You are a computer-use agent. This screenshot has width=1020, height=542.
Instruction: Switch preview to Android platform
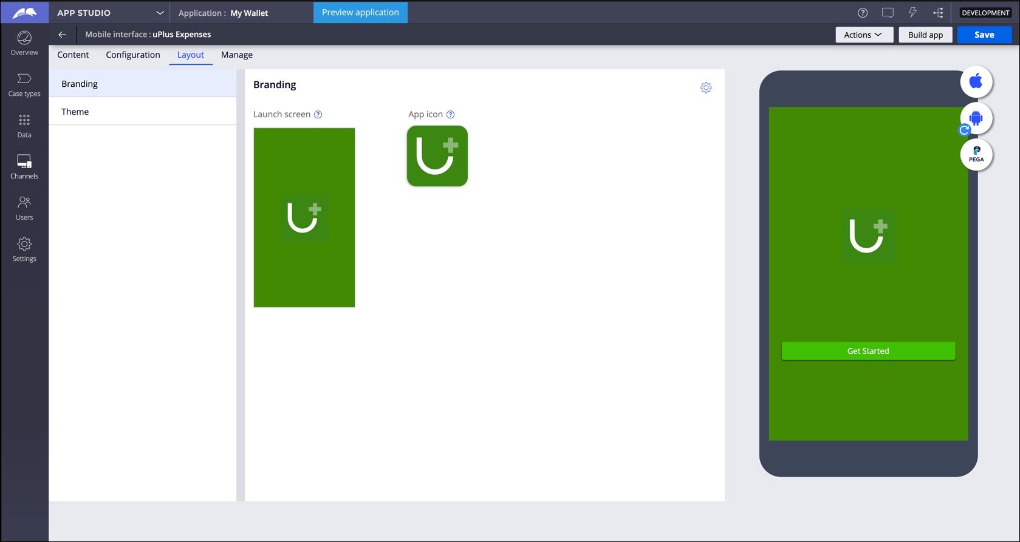pos(976,118)
